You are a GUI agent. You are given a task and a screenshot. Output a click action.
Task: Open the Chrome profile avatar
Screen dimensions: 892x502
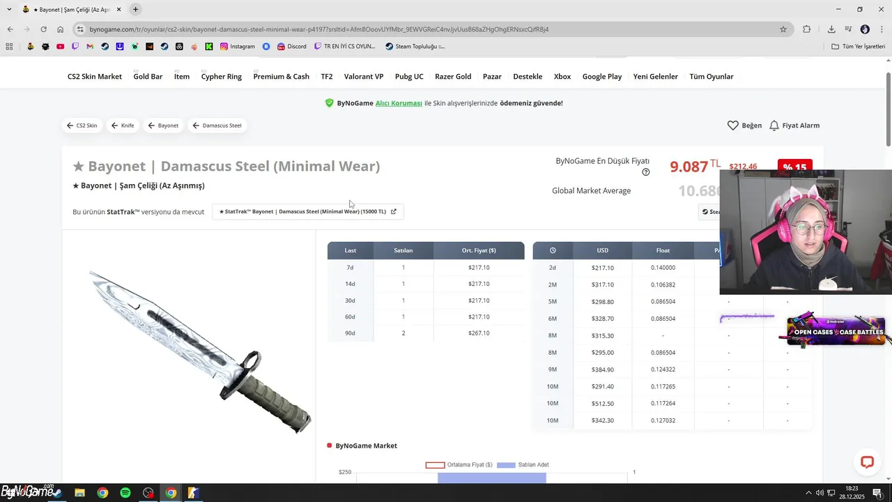(x=865, y=29)
